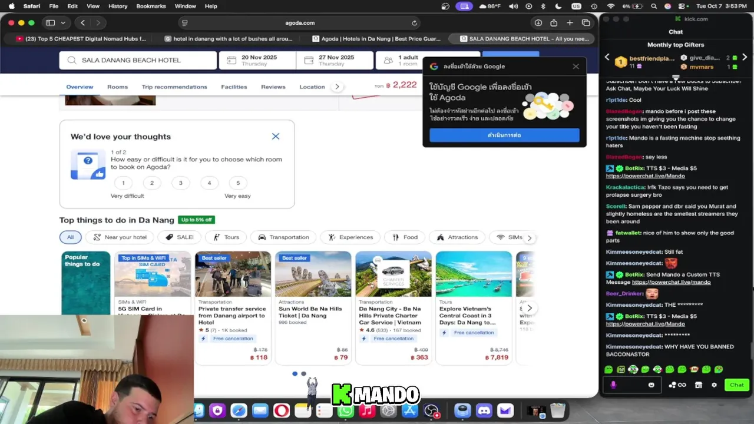This screenshot has height=424, width=754.
Task: Open the 1 adult 1 room guests dropdown
Action: (399, 60)
